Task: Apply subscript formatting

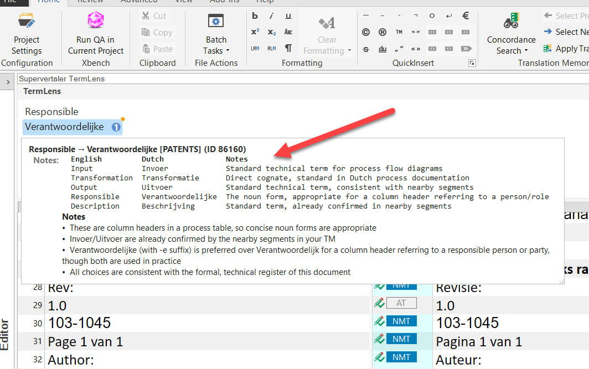Action: 272,32
